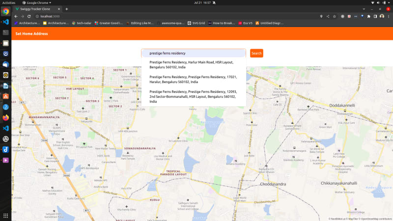Open Editing Like M... bookmark

(140, 23)
